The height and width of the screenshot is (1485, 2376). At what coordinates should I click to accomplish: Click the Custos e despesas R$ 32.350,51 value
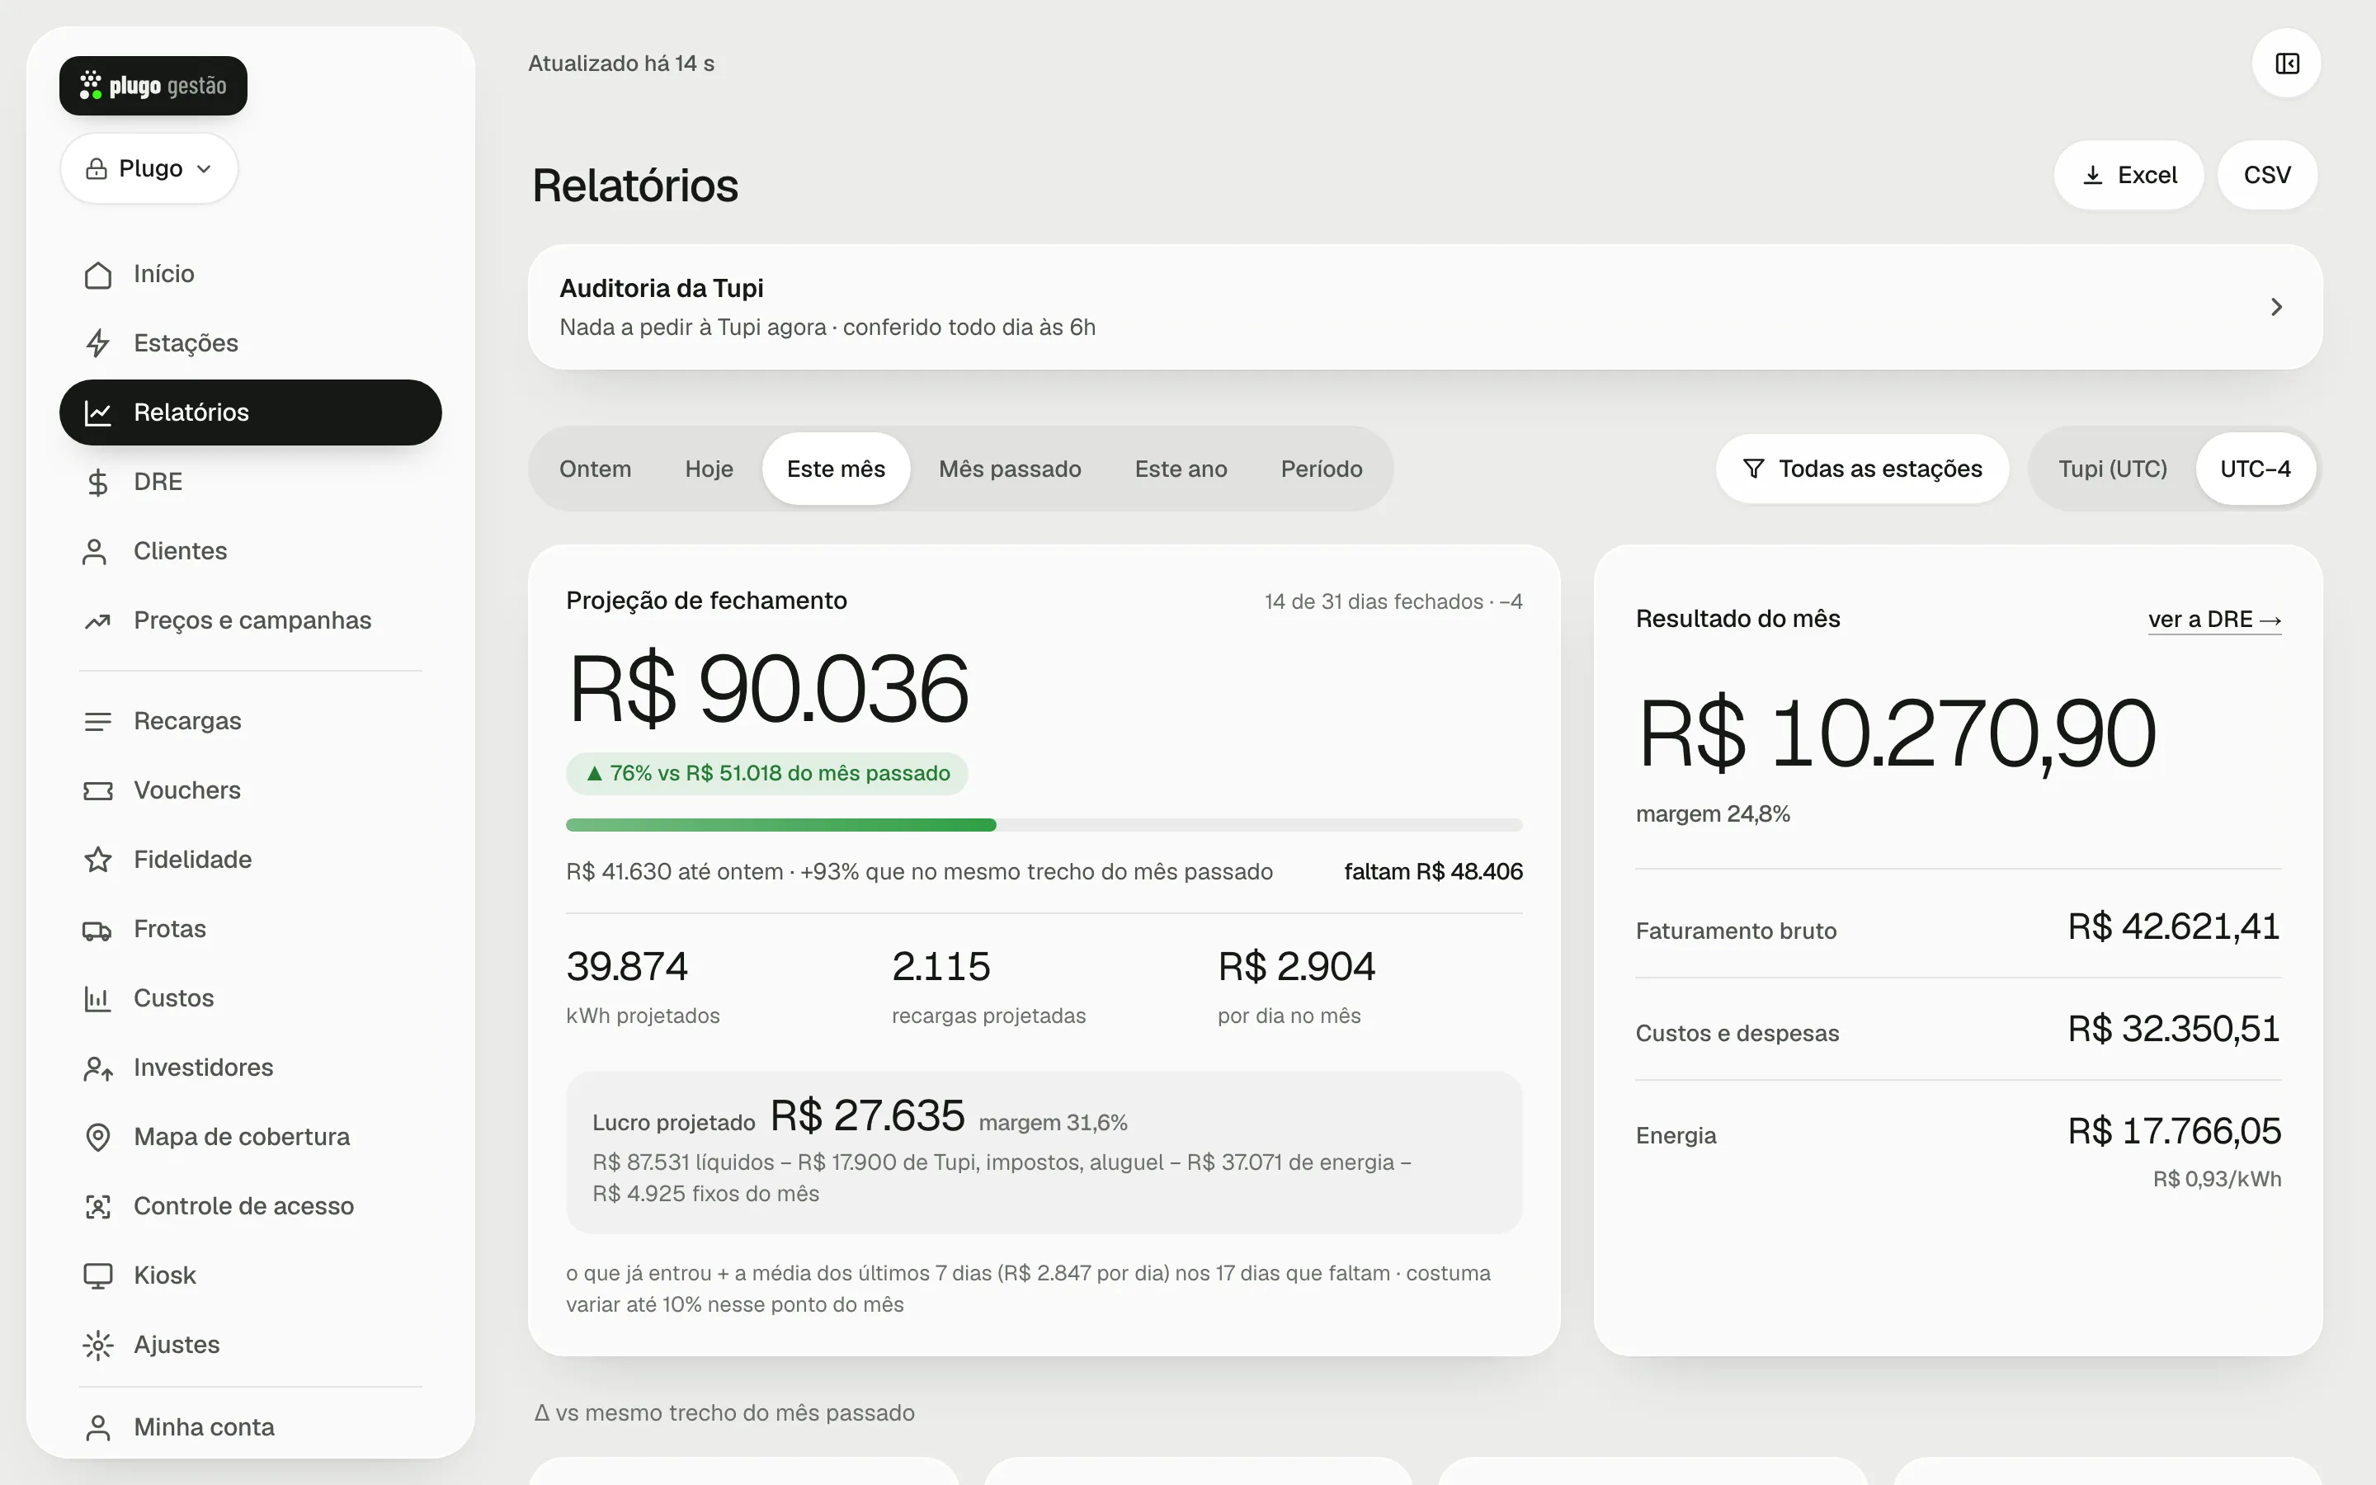coord(2174,1030)
